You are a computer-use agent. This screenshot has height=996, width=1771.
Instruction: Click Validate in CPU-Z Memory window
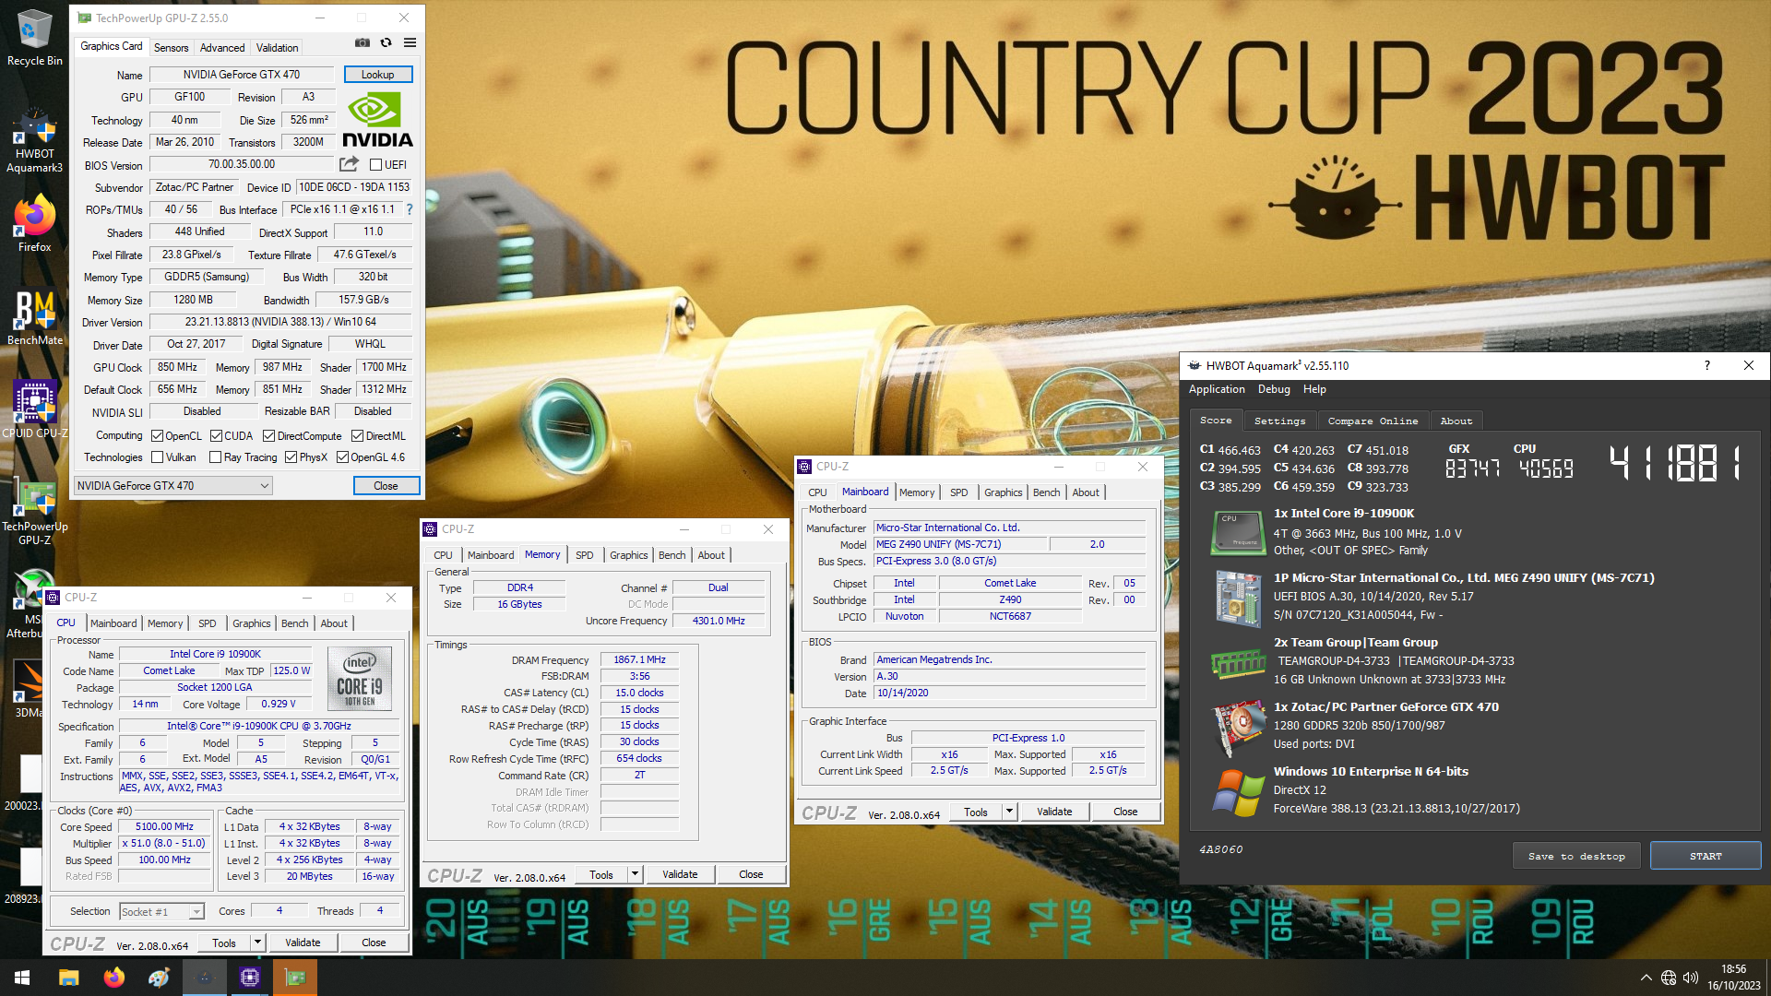(680, 874)
